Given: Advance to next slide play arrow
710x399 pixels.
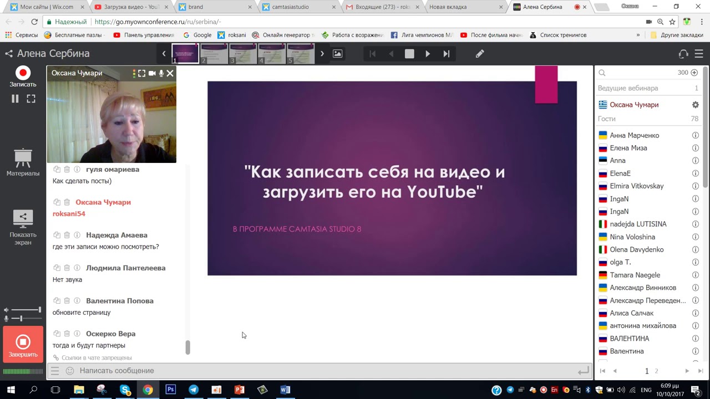Looking at the screenshot, I should [428, 54].
